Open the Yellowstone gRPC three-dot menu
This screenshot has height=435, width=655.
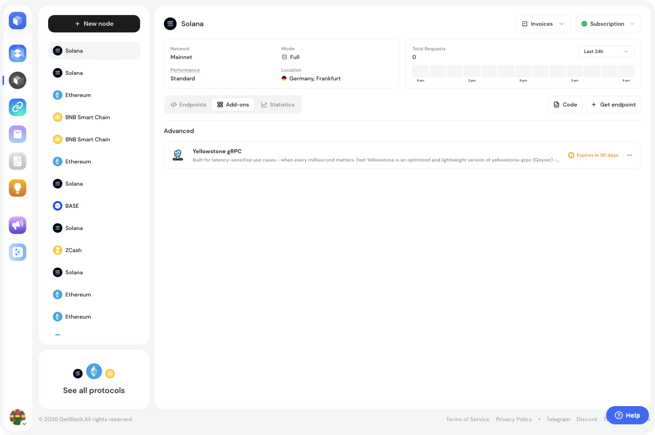629,155
